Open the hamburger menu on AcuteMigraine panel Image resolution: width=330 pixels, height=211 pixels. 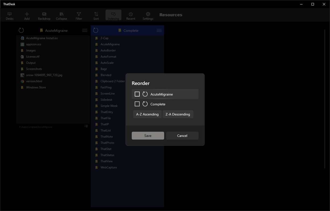click(85, 30)
